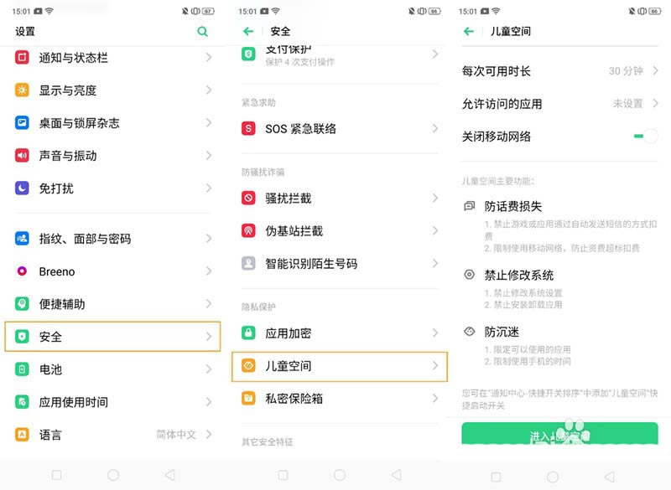Open 允许访问的应用 未设置 chevron
Screen dimensions: 671x490
[x=655, y=103]
